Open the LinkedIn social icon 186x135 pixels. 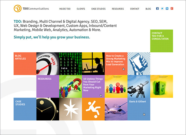pyautogui.click(x=167, y=9)
